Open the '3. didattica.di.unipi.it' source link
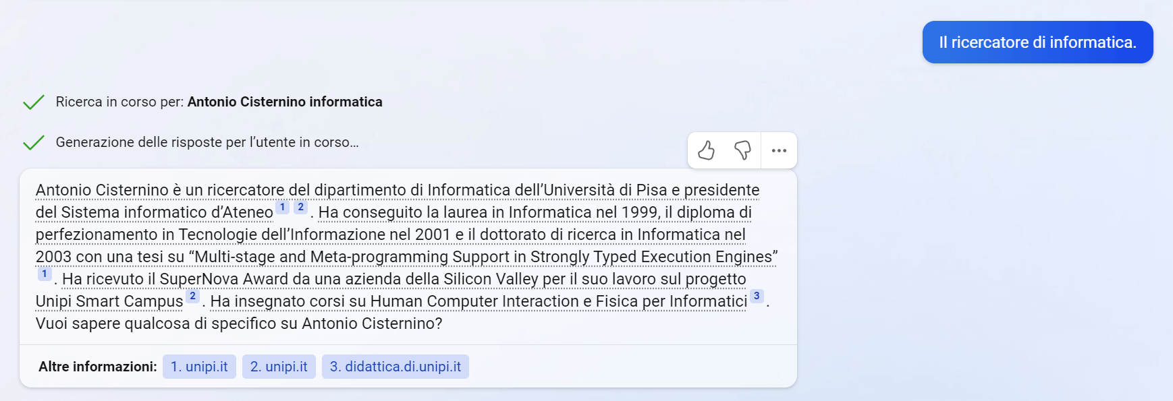The width and height of the screenshot is (1173, 401). 395,367
